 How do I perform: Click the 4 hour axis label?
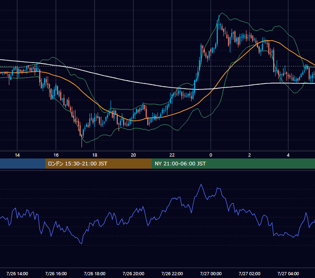[288, 155]
